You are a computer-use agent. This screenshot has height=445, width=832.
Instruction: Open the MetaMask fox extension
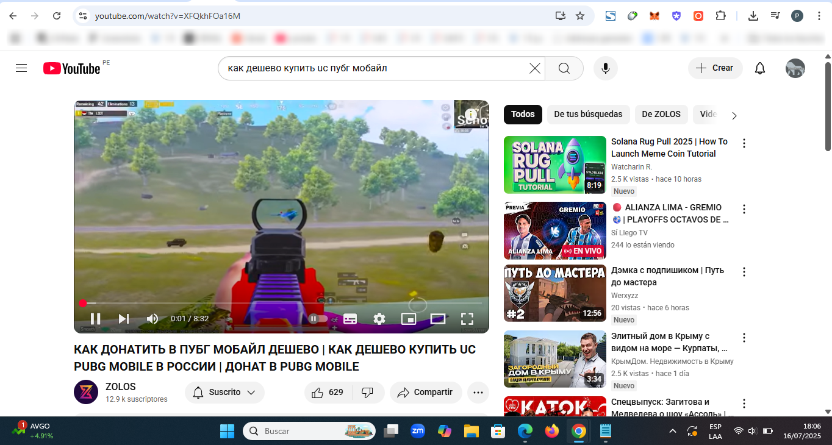(654, 16)
